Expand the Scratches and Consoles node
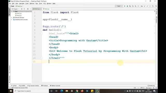 coord(11,20)
